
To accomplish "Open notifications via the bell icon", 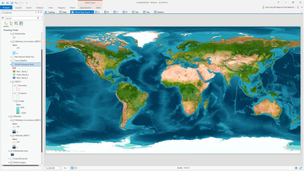I will coord(298,7).
